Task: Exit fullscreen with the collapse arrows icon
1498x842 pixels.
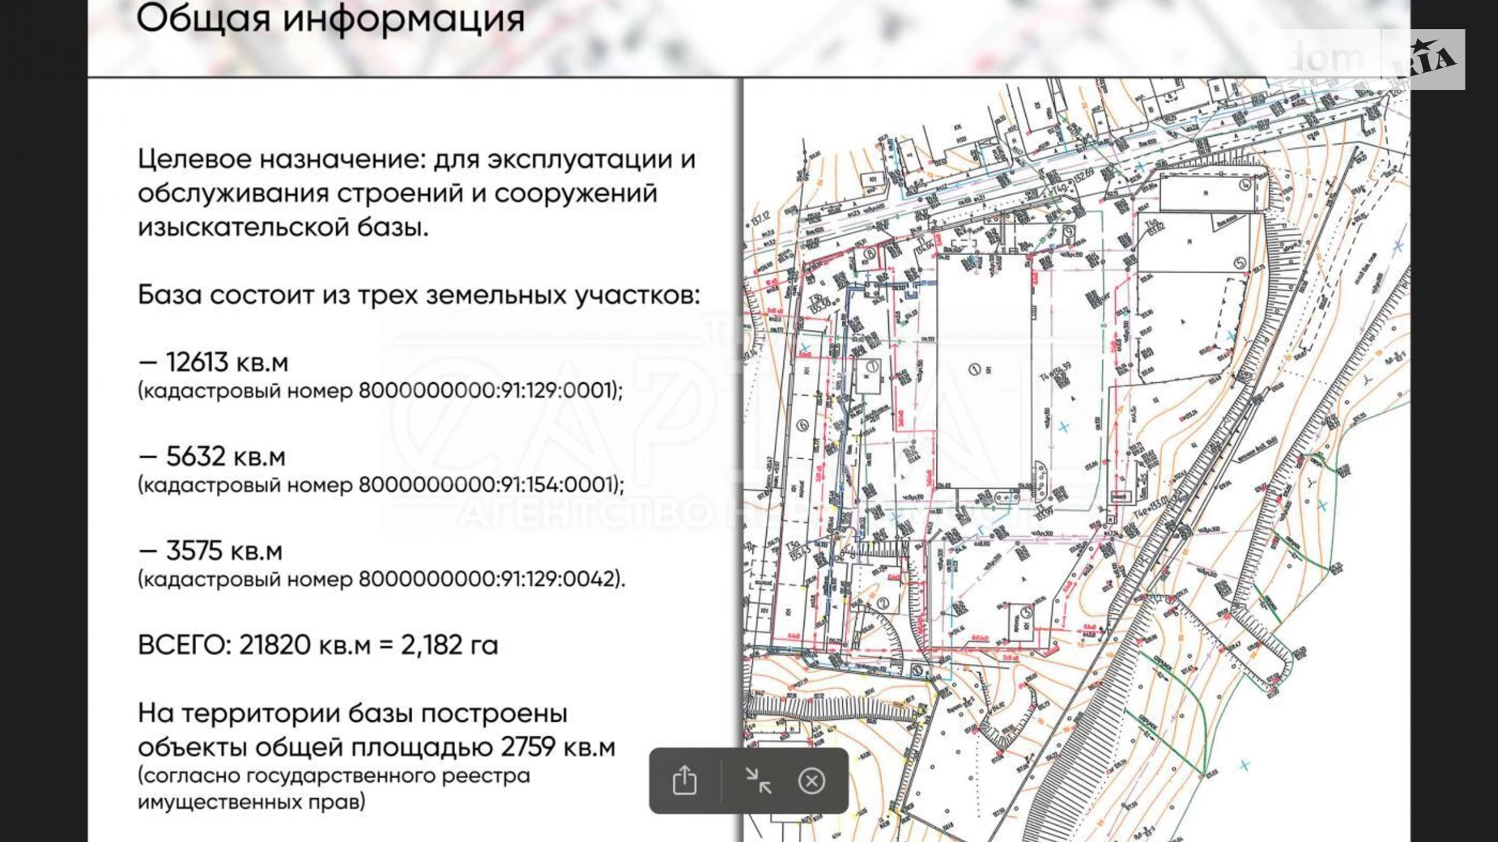Action: pyautogui.click(x=759, y=780)
